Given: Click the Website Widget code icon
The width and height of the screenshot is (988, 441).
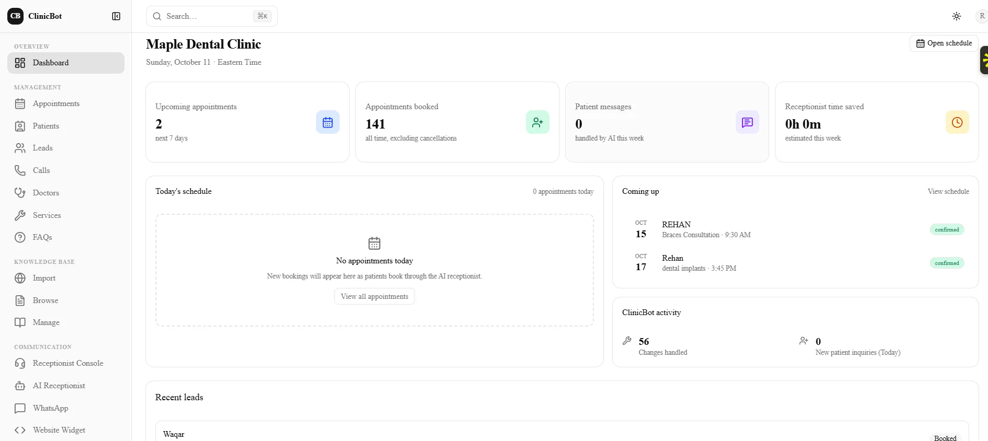Looking at the screenshot, I should coord(20,430).
